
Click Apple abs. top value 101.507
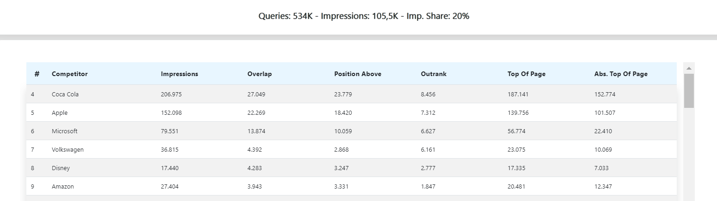[605, 112]
